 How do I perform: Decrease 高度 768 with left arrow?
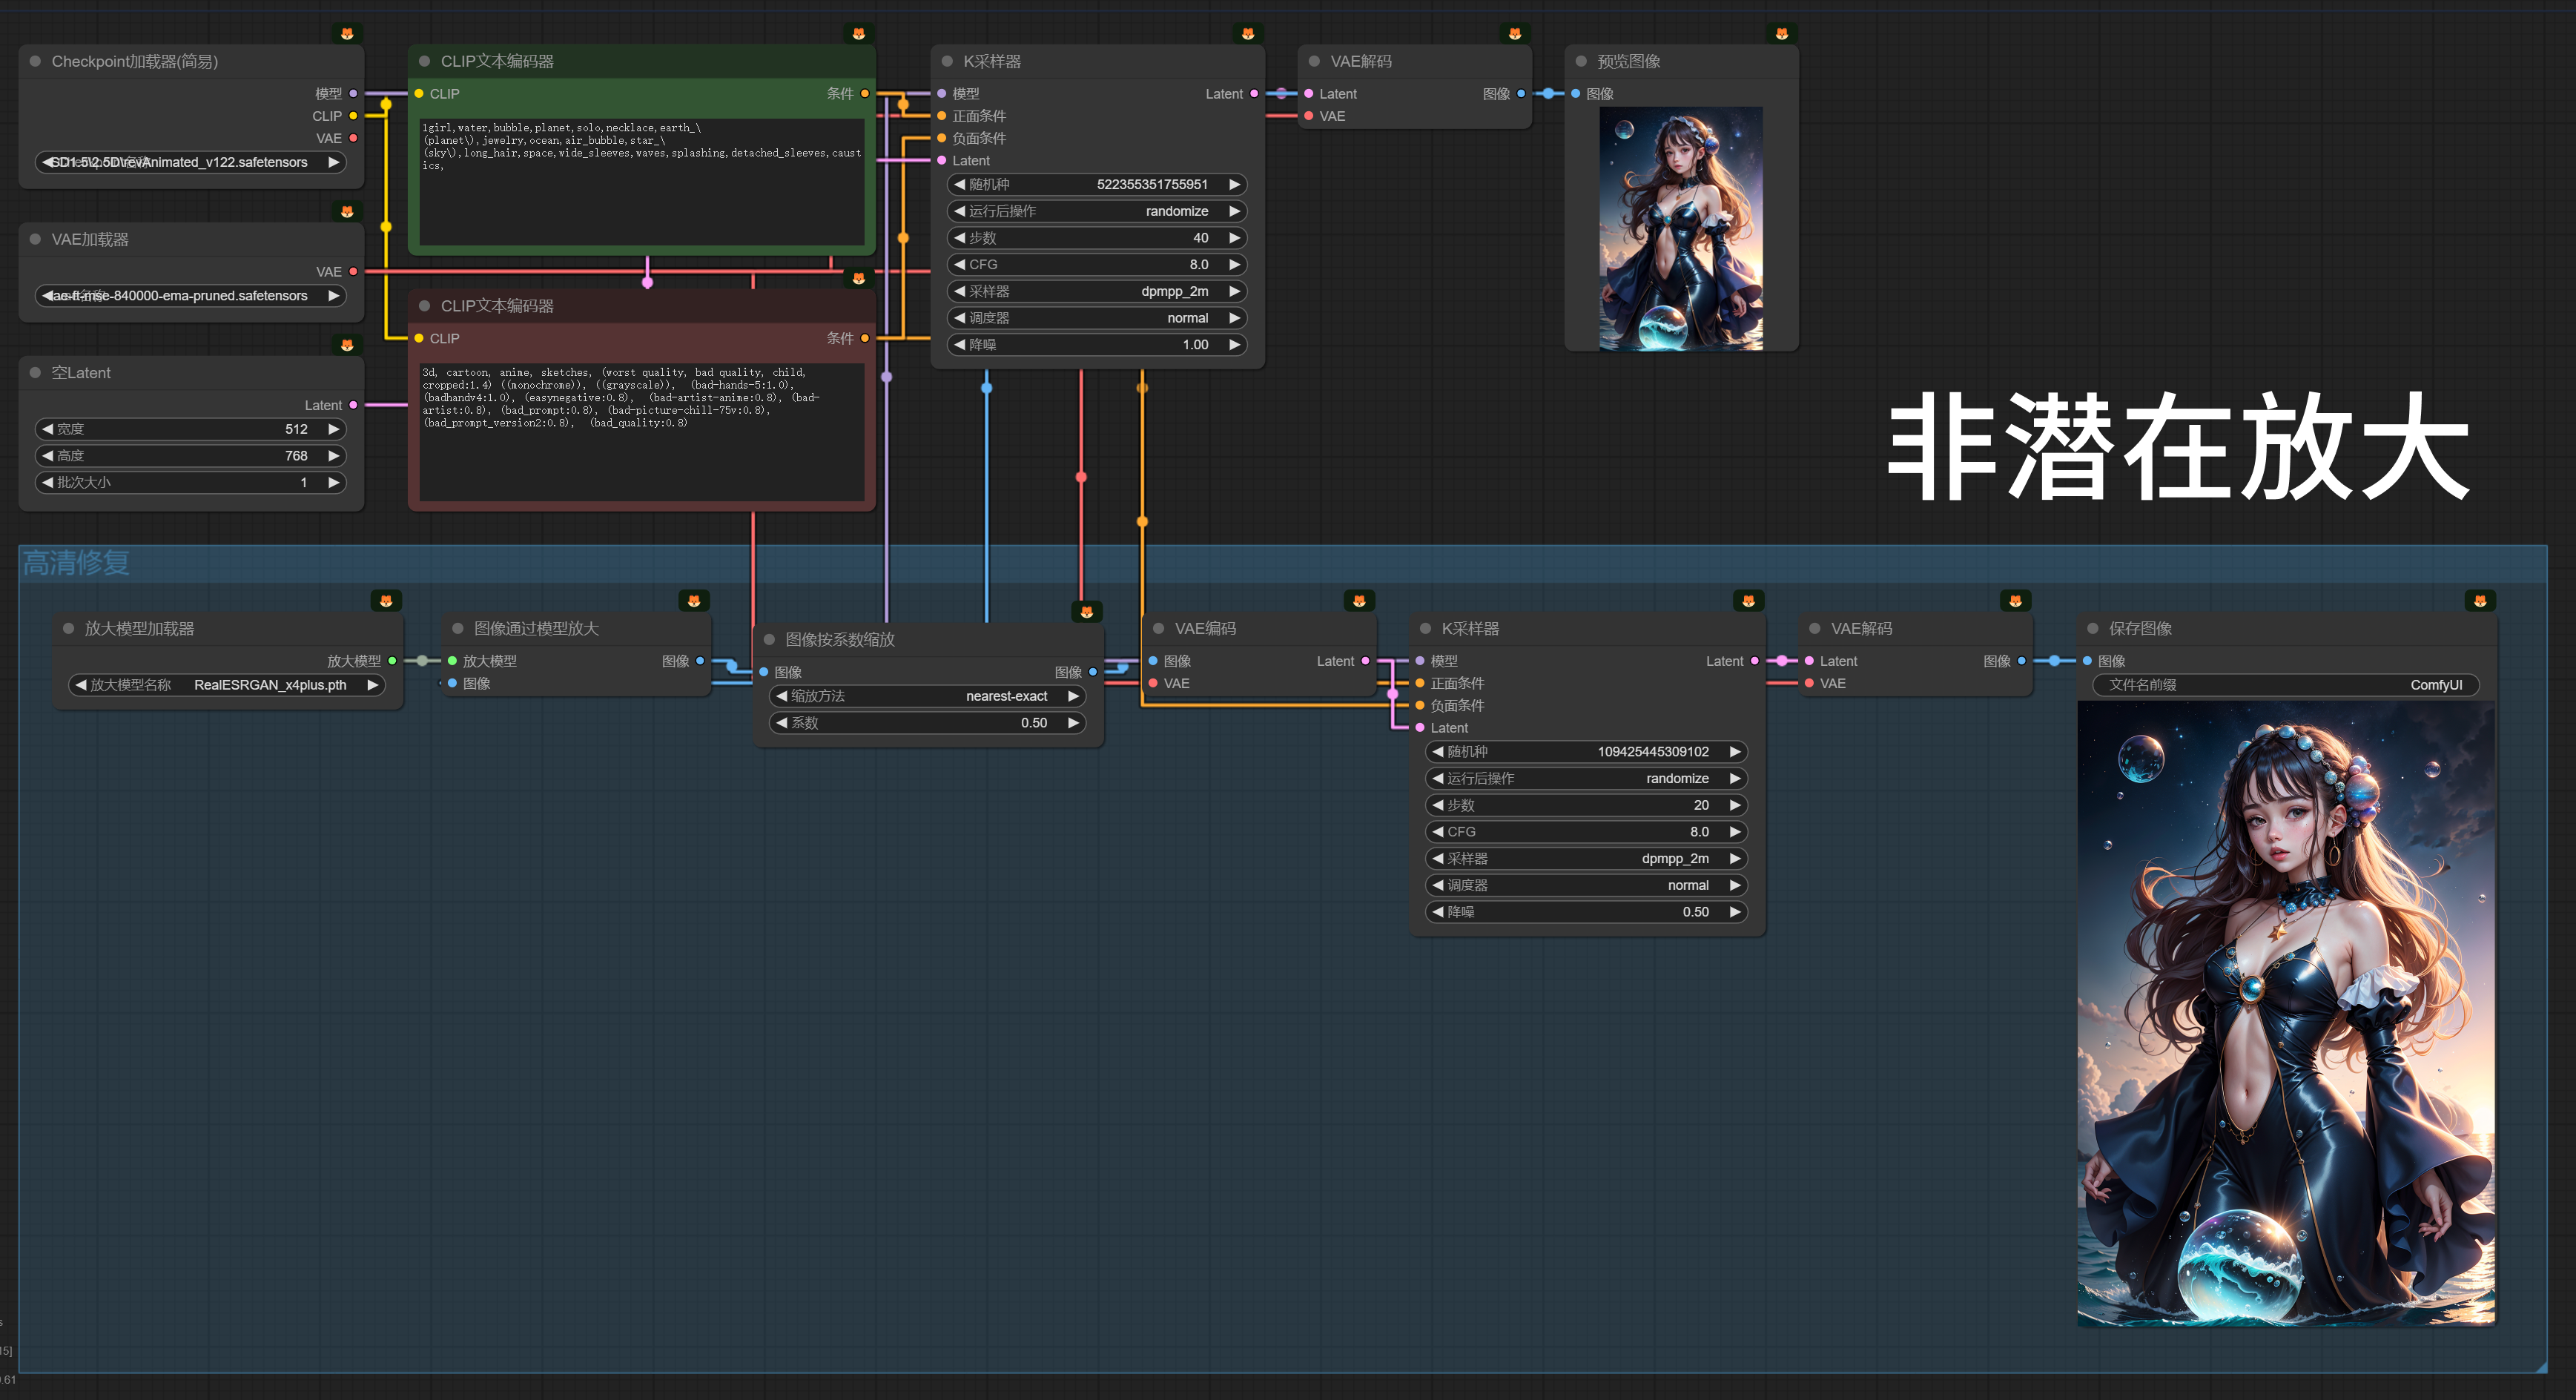point(47,455)
